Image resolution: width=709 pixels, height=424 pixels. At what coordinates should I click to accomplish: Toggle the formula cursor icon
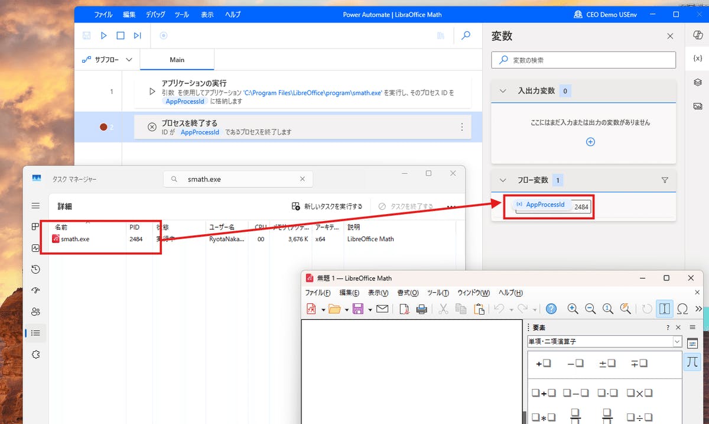(x=665, y=309)
